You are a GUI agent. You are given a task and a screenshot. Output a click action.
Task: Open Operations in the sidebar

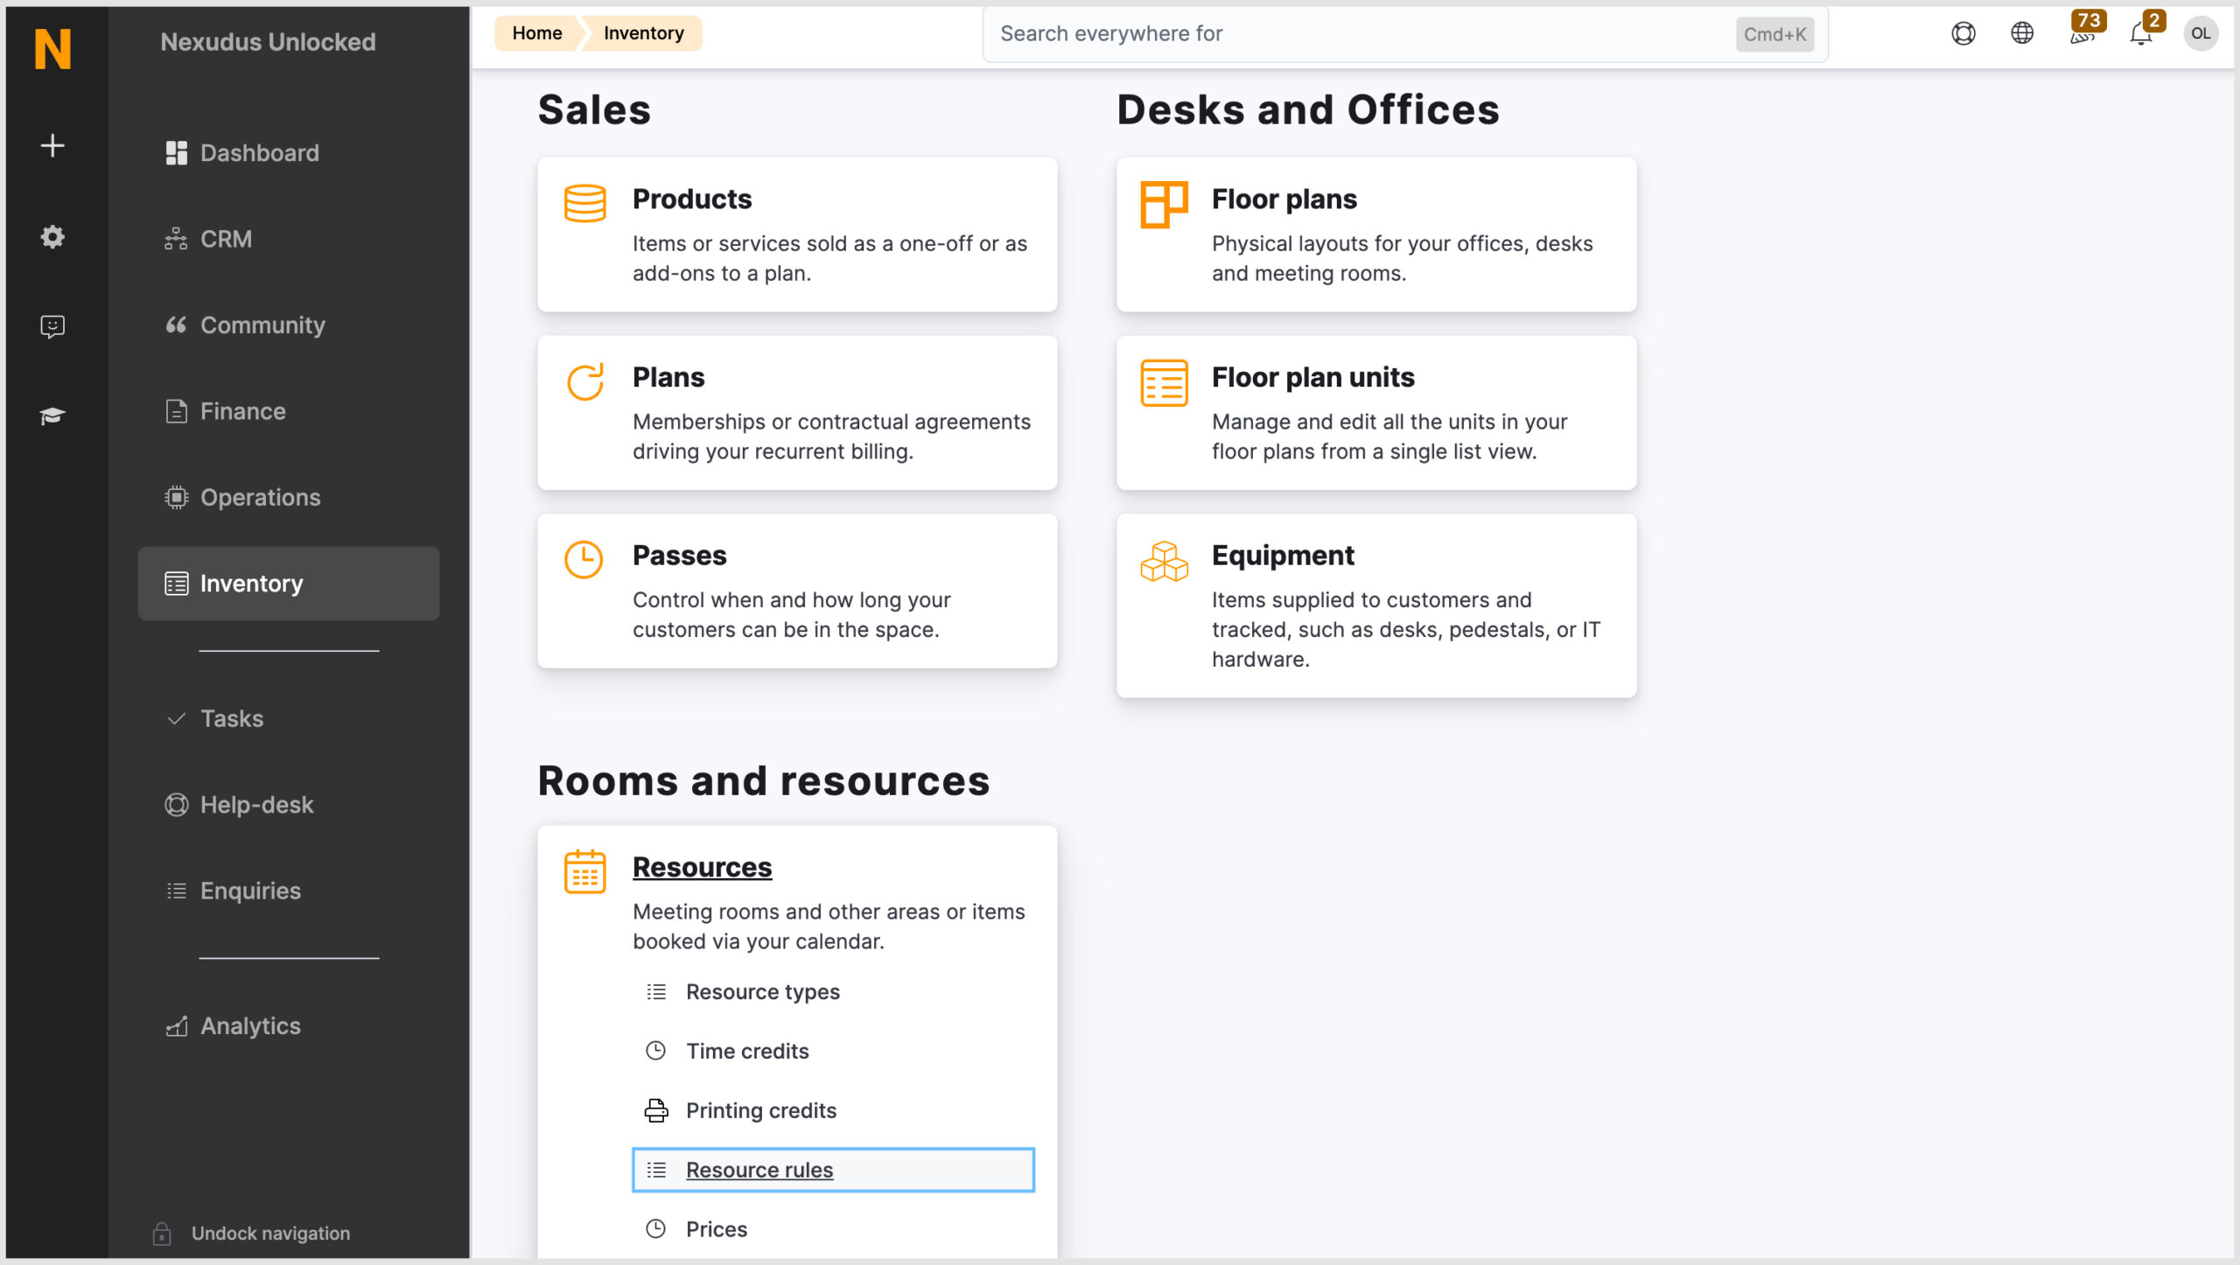[x=289, y=497]
